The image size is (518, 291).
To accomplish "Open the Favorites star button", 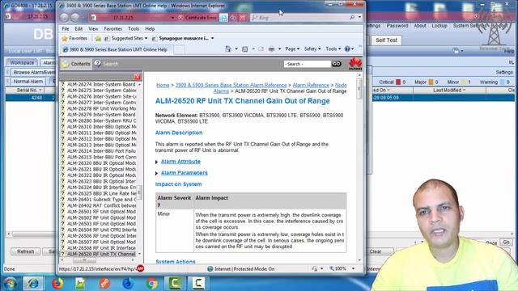I will [x=74, y=38].
